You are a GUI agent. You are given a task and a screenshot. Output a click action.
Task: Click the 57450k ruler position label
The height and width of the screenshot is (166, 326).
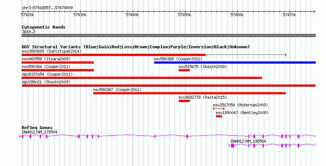[x=185, y=15]
